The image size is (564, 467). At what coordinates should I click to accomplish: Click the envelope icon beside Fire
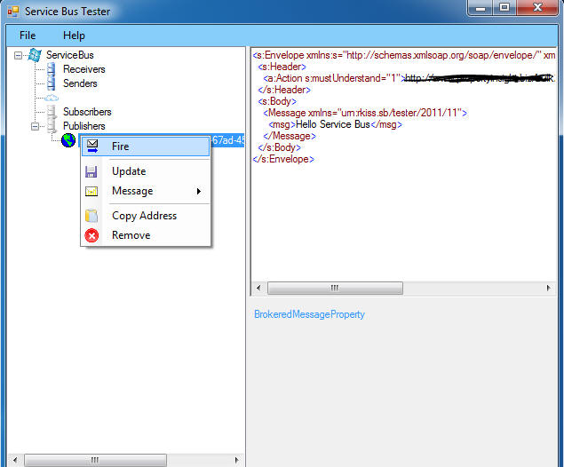92,146
